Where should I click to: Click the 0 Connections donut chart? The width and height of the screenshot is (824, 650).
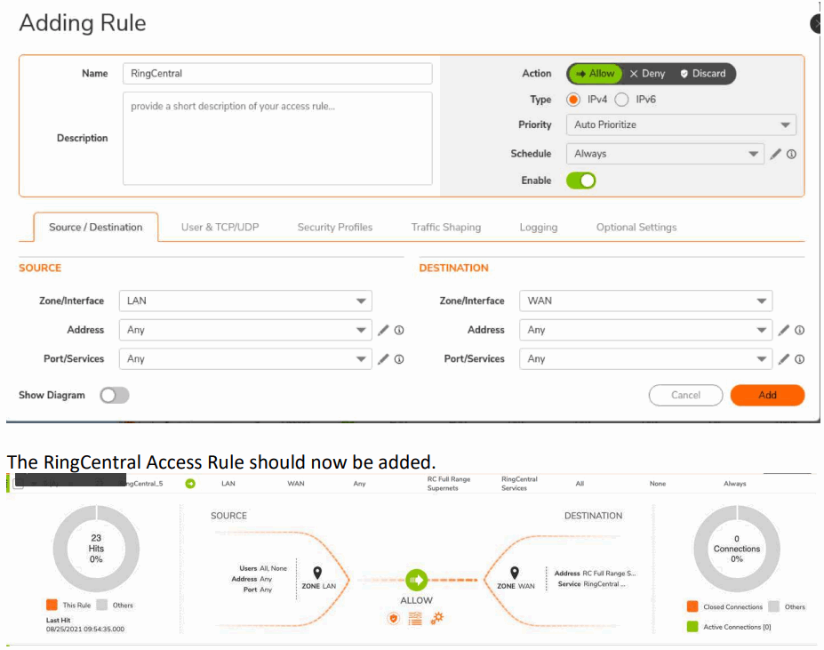[x=736, y=549]
